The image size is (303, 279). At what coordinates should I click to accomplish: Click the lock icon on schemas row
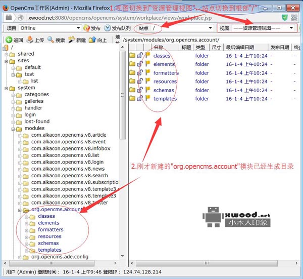pos(140,90)
